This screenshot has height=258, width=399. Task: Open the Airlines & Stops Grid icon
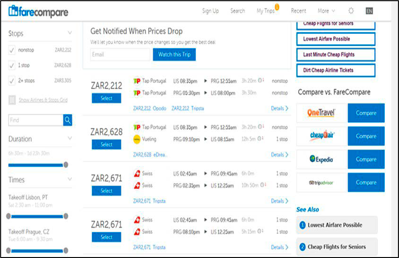(12, 100)
